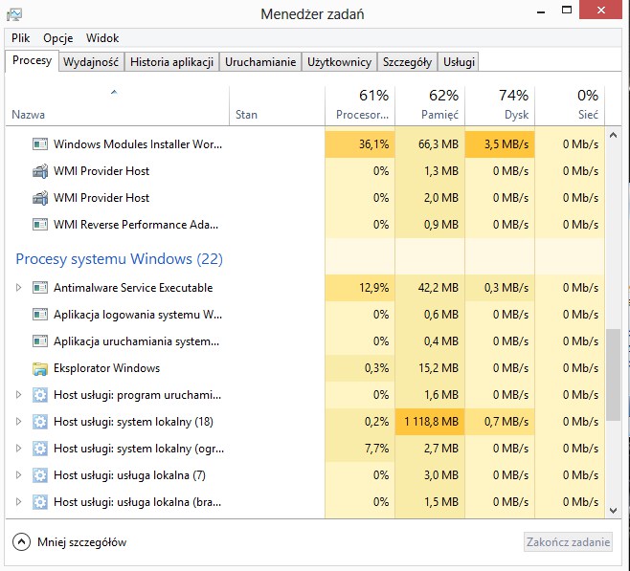630x571 pixels.
Task: Expand Host usługi: program uruchamiający entry
Action: 18,395
